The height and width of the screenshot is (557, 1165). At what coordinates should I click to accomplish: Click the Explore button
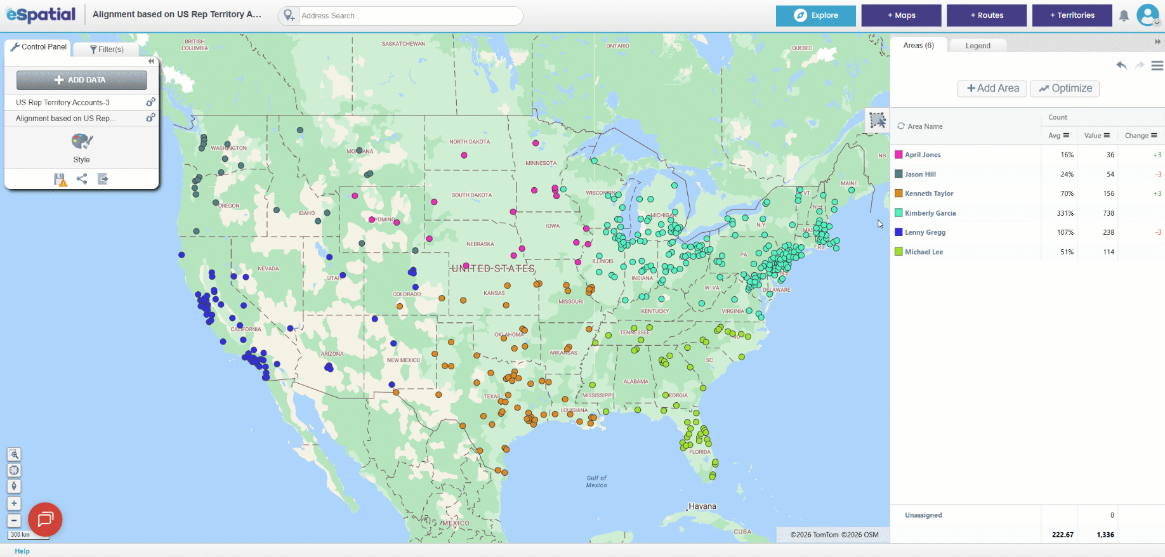815,15
